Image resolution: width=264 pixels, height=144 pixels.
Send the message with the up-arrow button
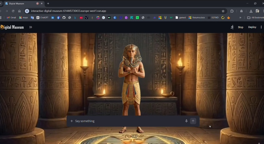point(193,121)
